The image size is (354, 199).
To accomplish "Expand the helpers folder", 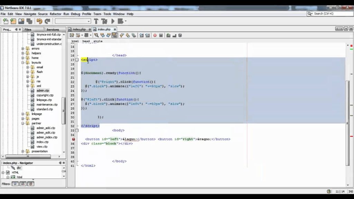I will pyautogui.click(x=22, y=53).
